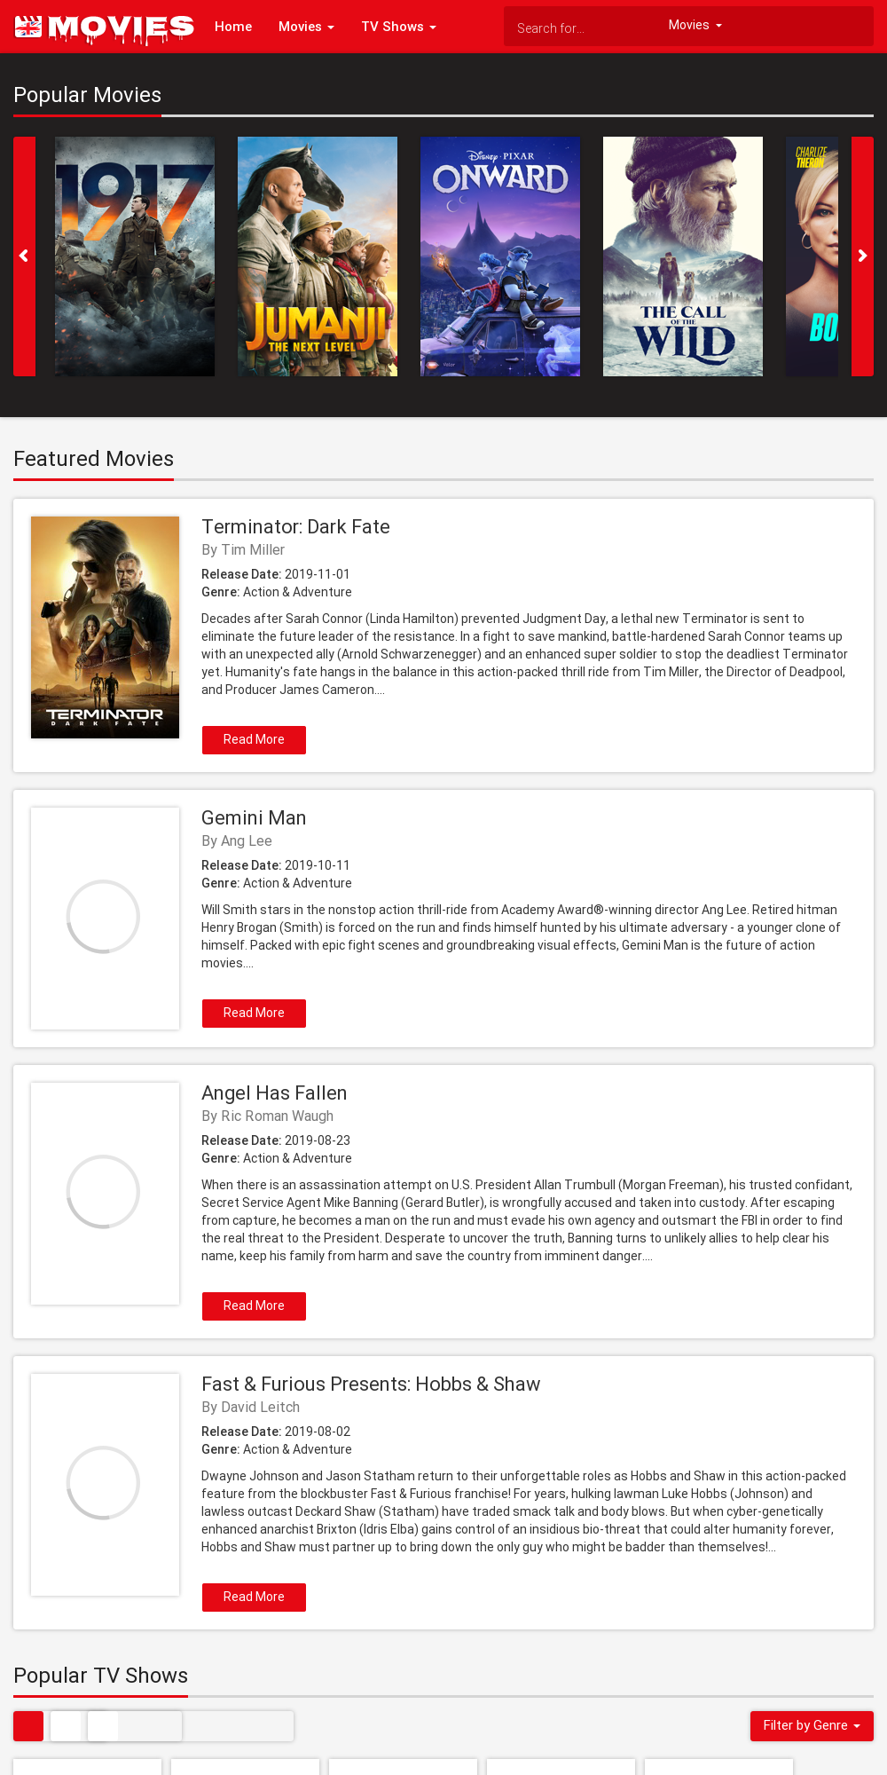Click the MOVIES site logo
887x1775 pixels.
(x=105, y=28)
